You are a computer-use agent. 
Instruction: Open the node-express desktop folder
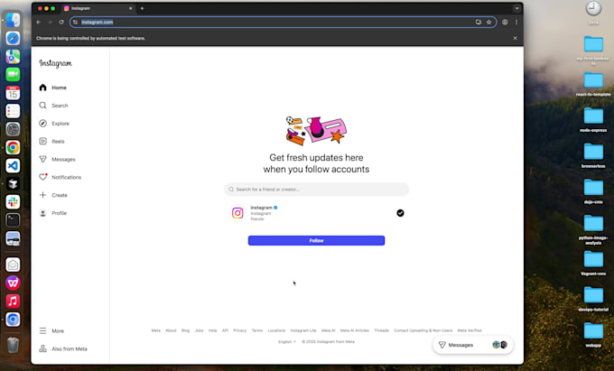click(593, 119)
